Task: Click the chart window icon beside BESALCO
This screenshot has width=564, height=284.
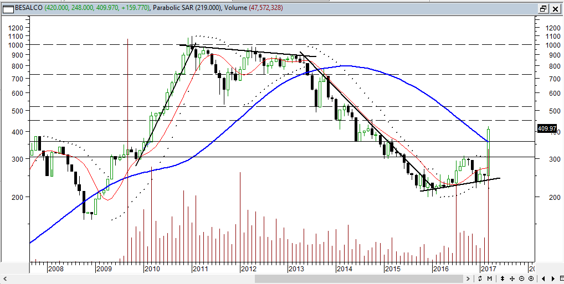Action: (8, 9)
